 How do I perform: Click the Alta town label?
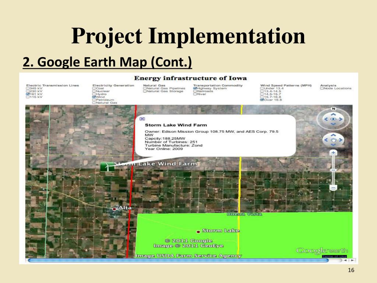point(125,208)
